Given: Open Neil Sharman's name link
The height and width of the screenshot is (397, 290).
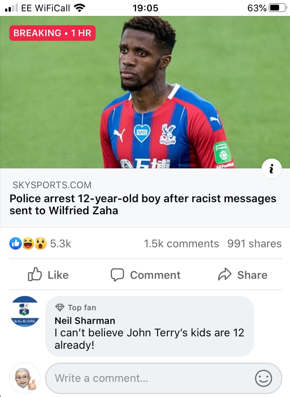Looking at the screenshot, I should 85,320.
